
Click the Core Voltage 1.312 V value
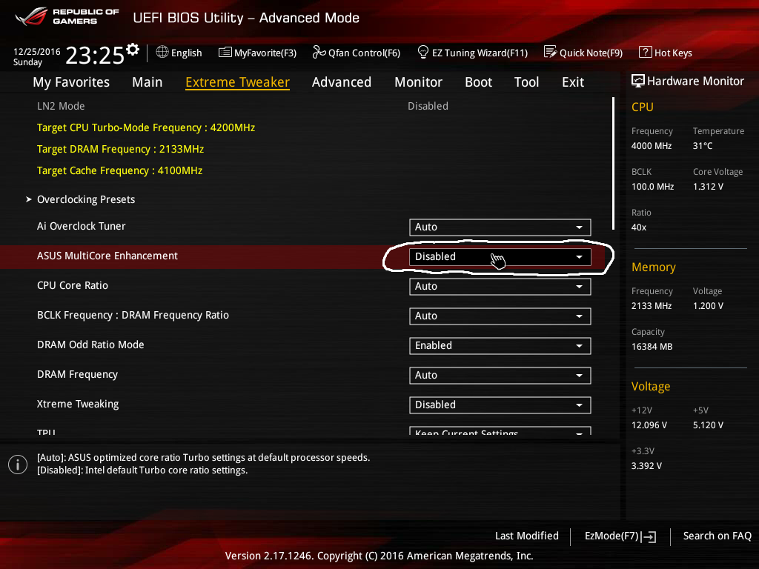pos(708,186)
